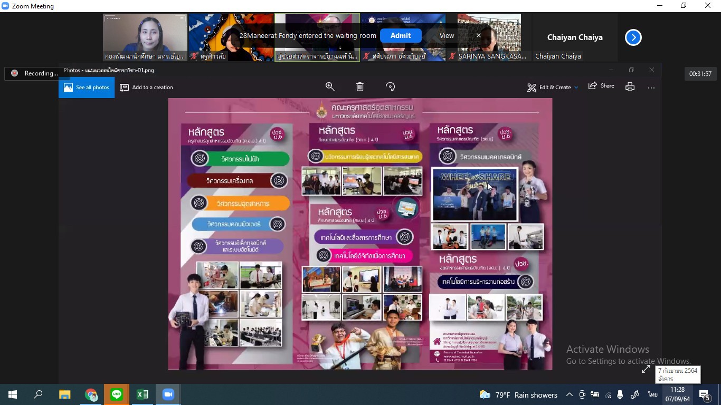Open the weather widget showing Rain showers
The height and width of the screenshot is (405, 721).
coord(518,395)
